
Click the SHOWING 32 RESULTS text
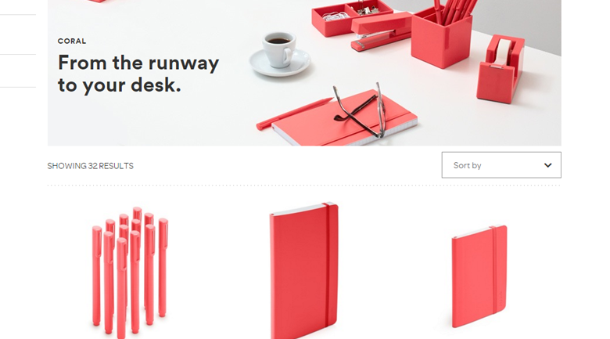click(90, 166)
